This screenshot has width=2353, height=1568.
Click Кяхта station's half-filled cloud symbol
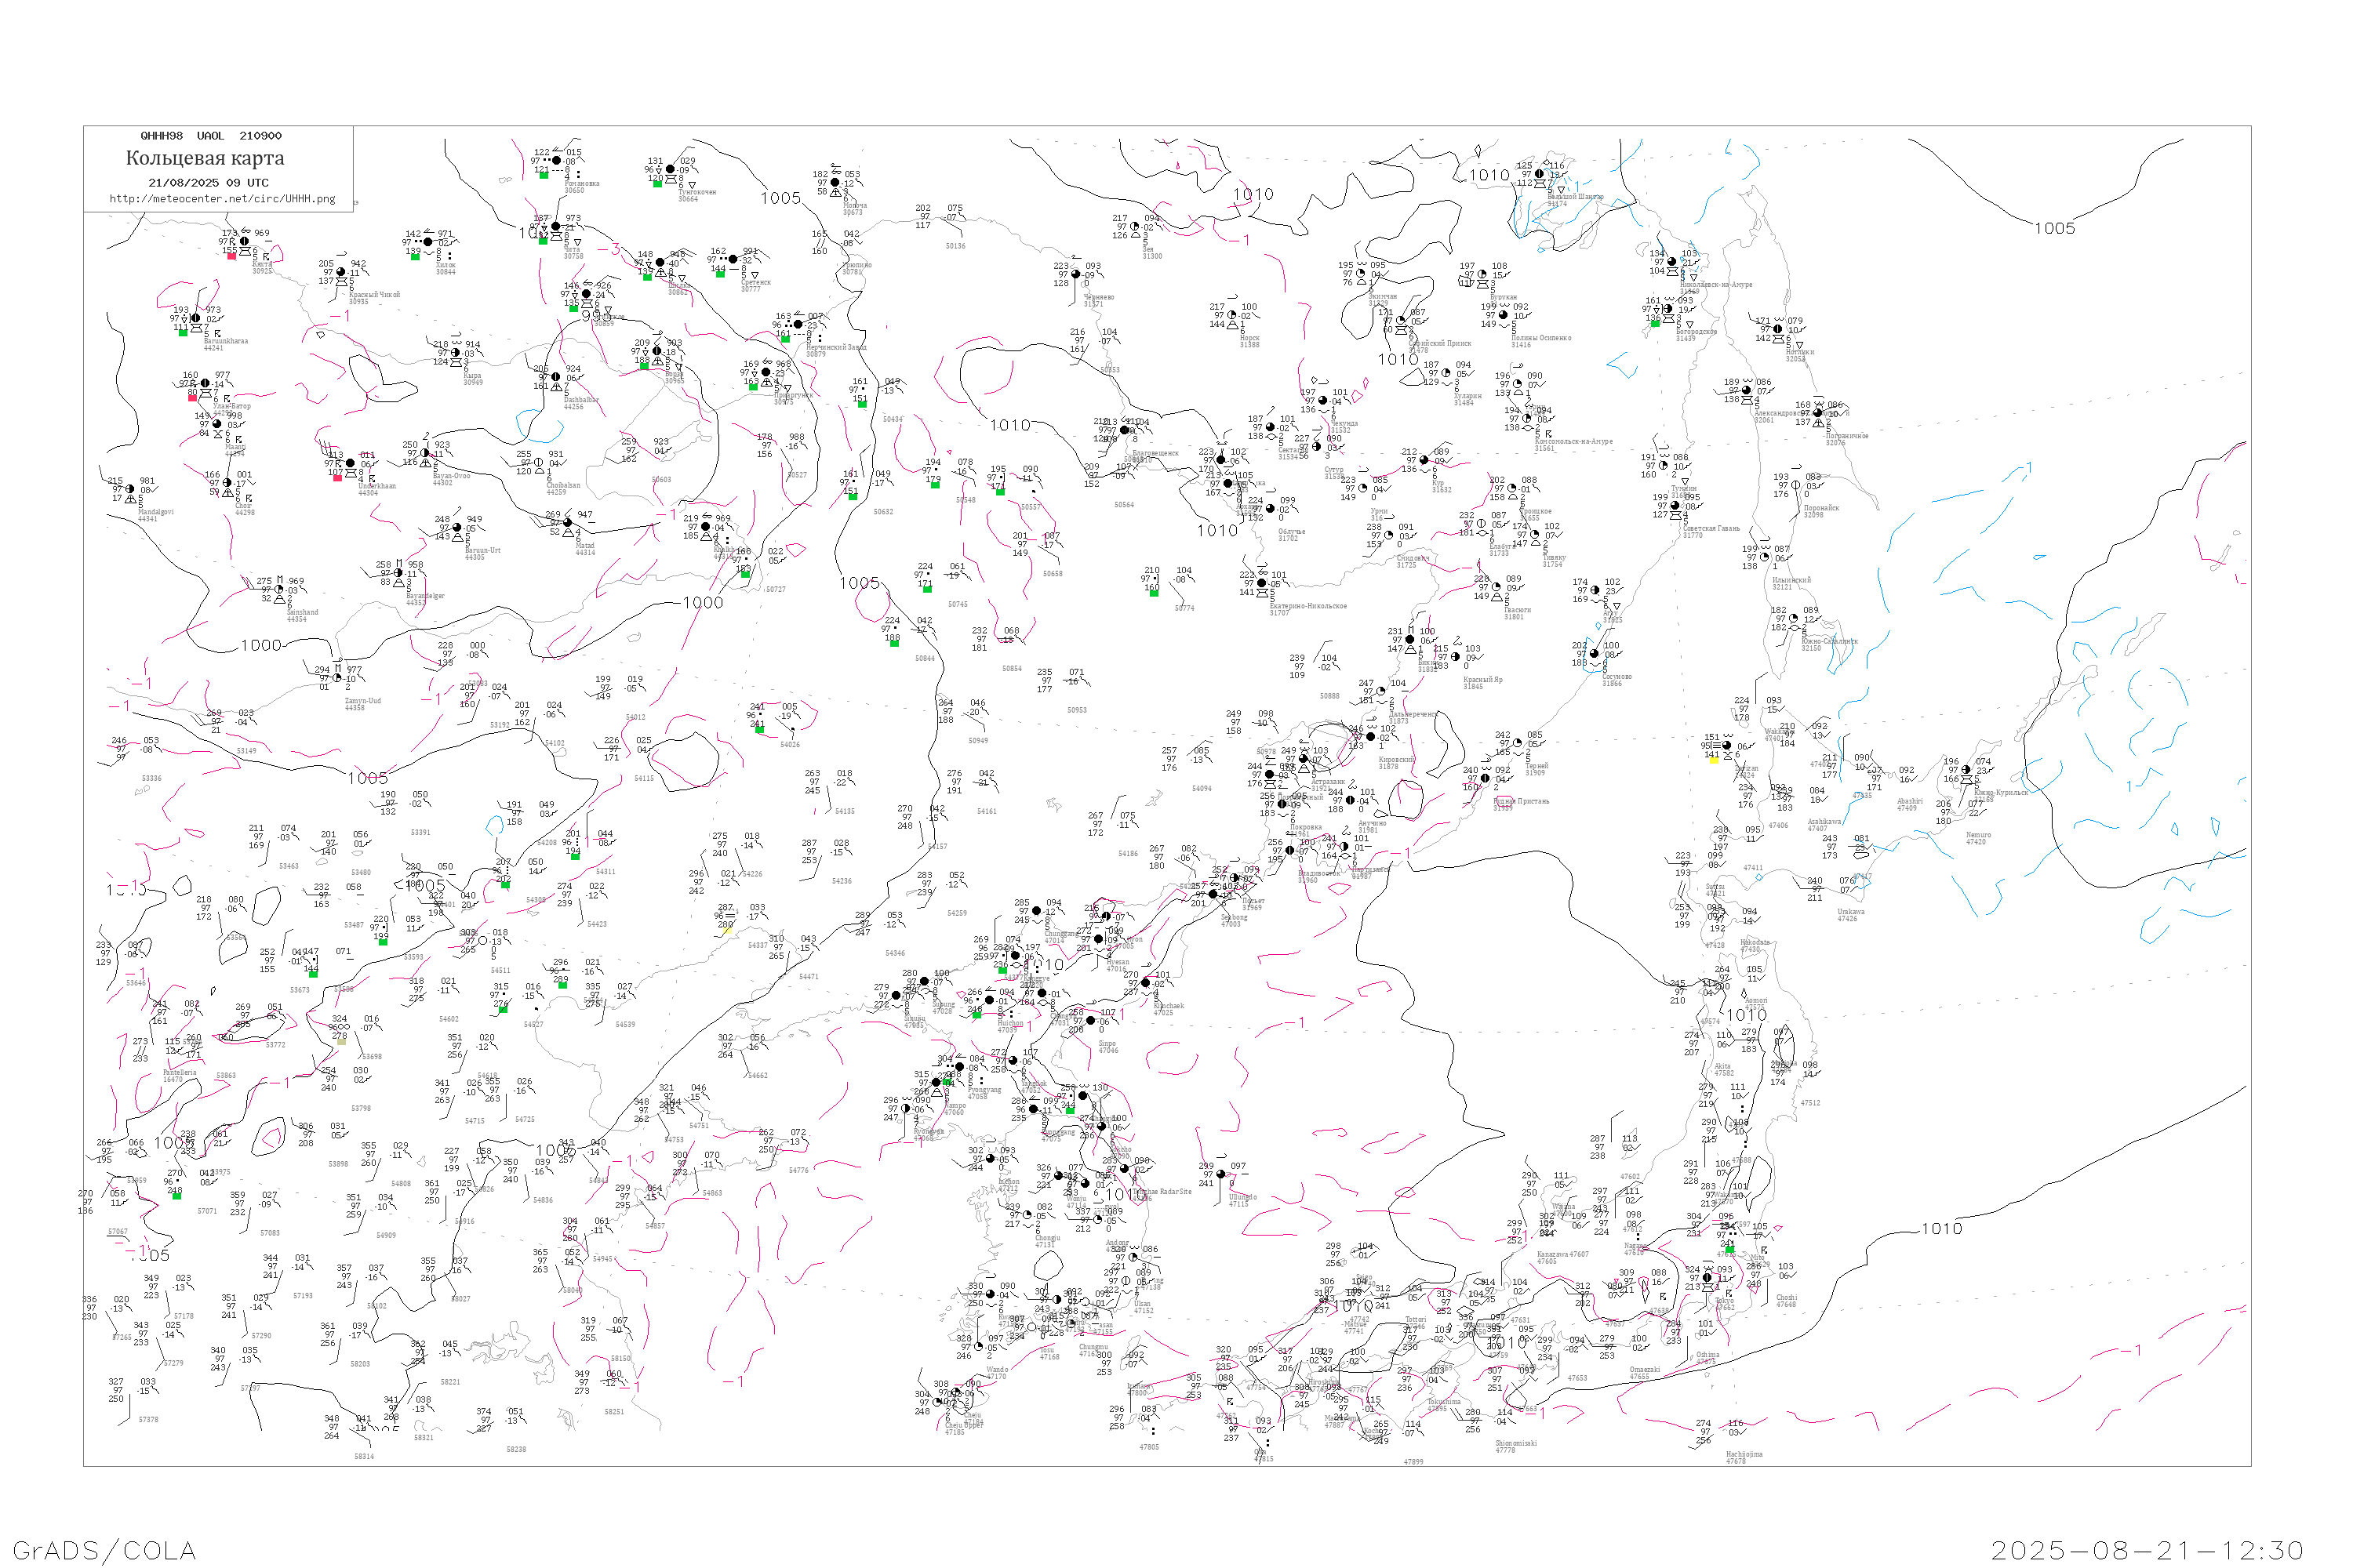coord(244,241)
